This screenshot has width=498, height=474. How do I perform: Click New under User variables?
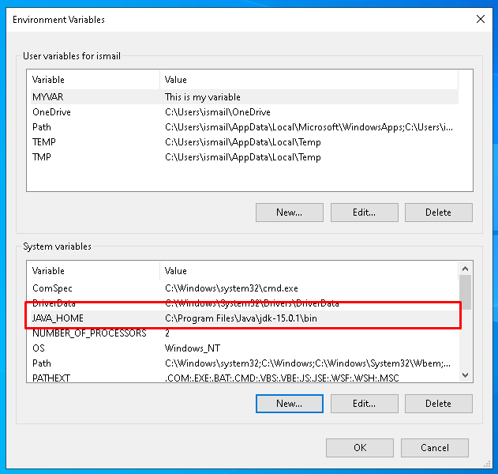[x=290, y=213]
